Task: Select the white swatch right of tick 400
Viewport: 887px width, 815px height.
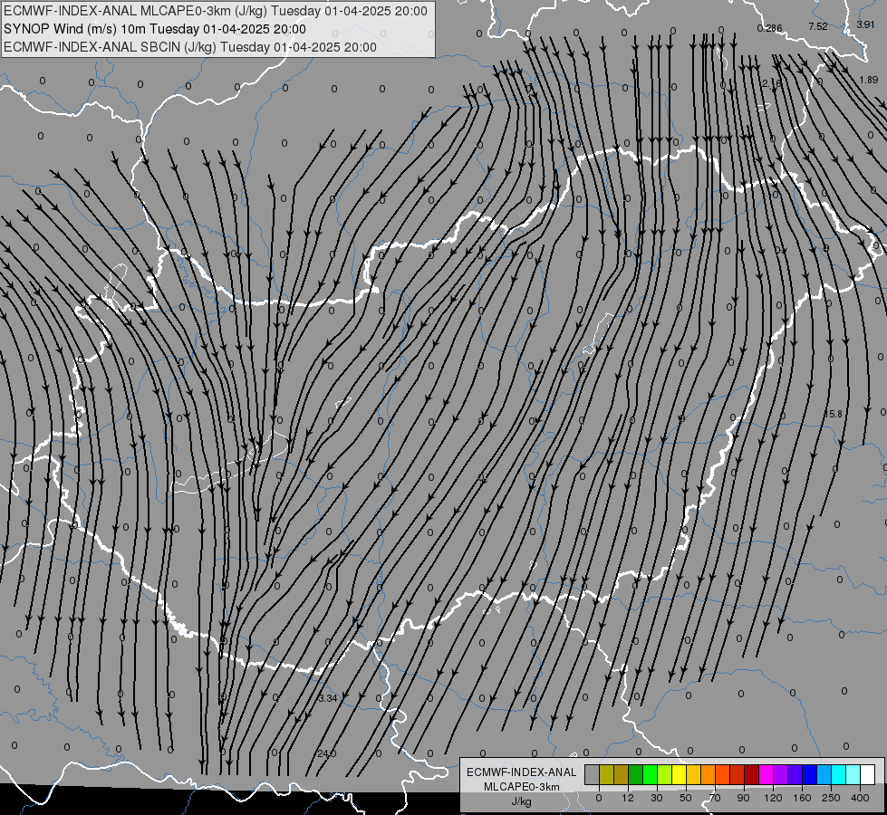Action: (x=868, y=775)
